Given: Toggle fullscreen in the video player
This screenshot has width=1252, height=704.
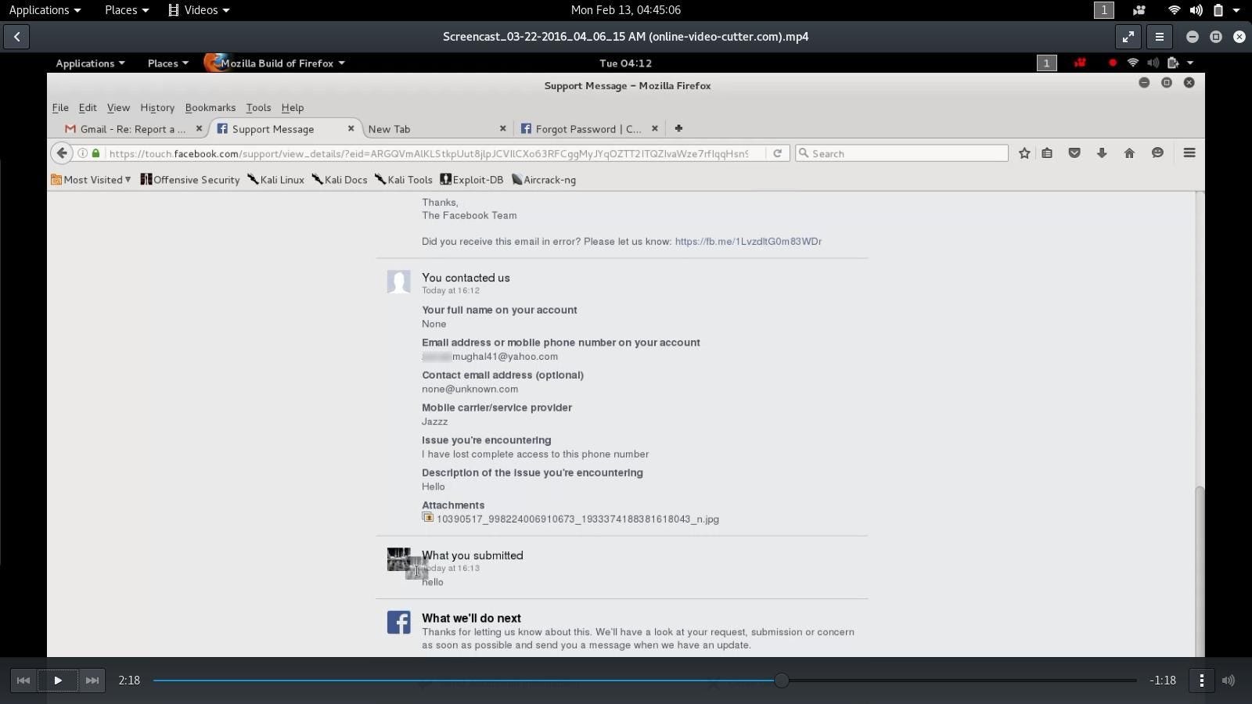Looking at the screenshot, I should coord(1128,37).
